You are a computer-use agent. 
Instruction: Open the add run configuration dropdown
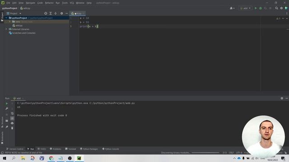tap(245, 8)
